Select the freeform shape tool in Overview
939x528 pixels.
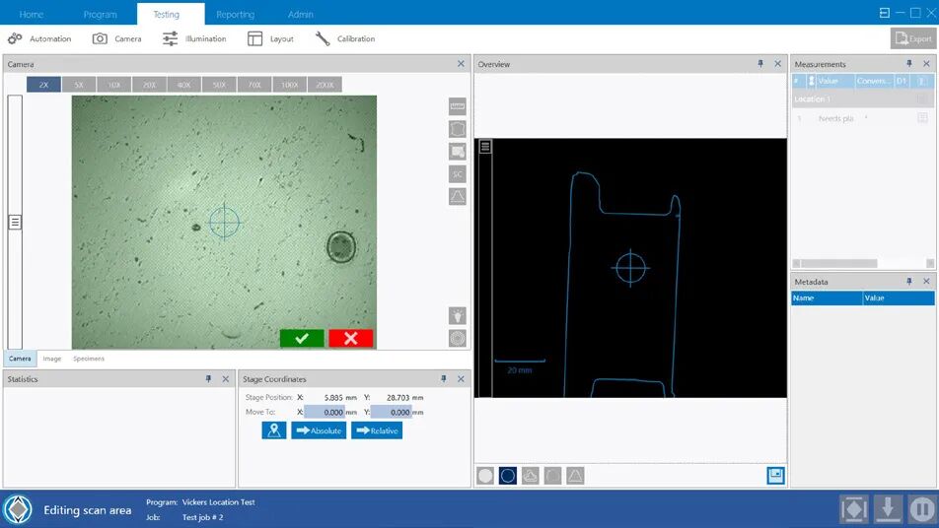(531, 476)
